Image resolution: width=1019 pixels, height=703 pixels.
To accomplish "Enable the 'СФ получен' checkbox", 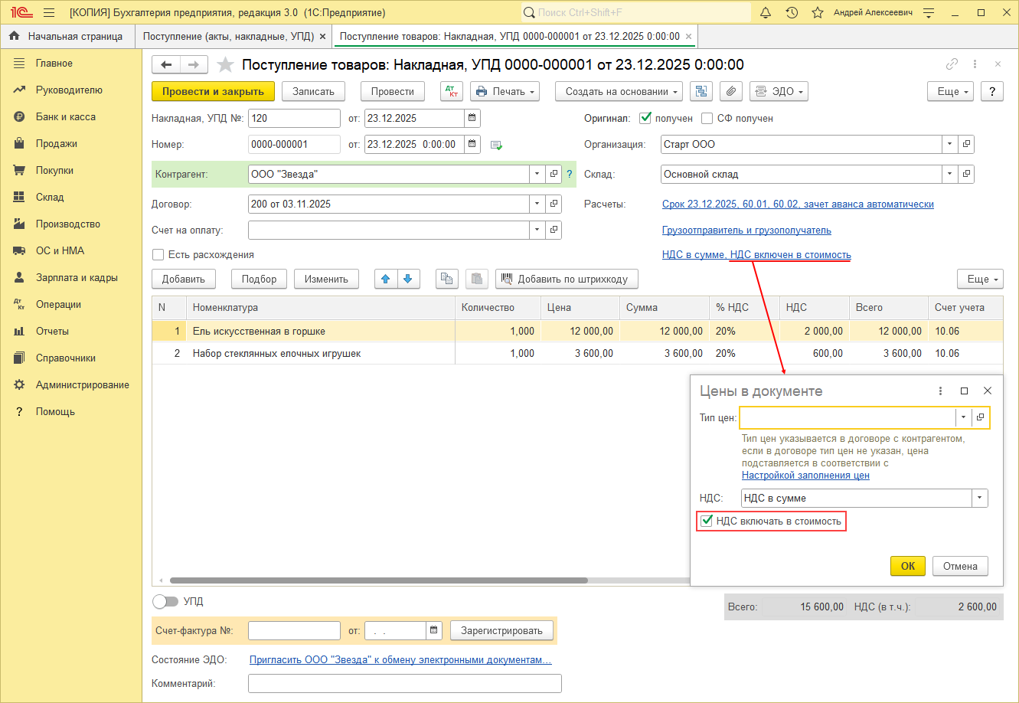I will 707,119.
